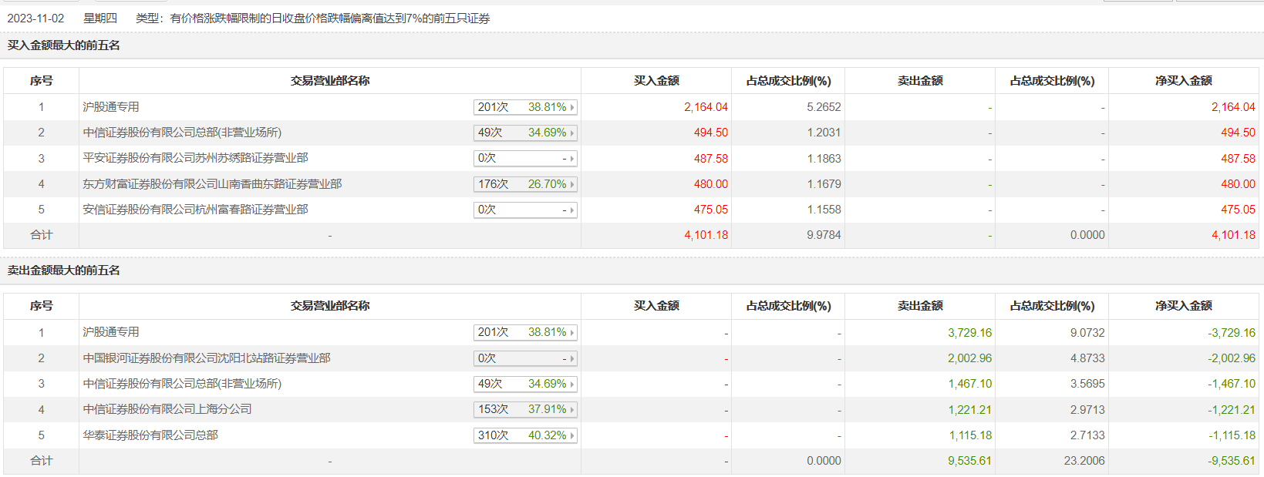
Task: Expand the 0次 box next to 平安证券苏州苏绣路证券营业部
Action: click(525, 158)
